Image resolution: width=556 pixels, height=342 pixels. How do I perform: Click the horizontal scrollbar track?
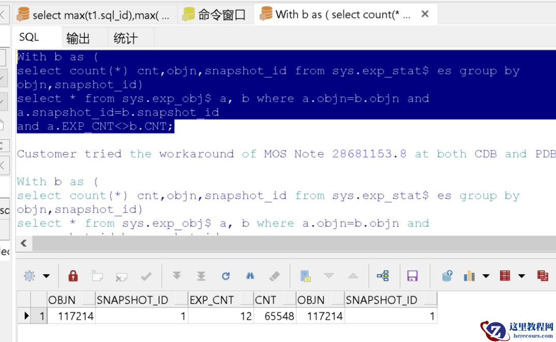[x=294, y=243]
